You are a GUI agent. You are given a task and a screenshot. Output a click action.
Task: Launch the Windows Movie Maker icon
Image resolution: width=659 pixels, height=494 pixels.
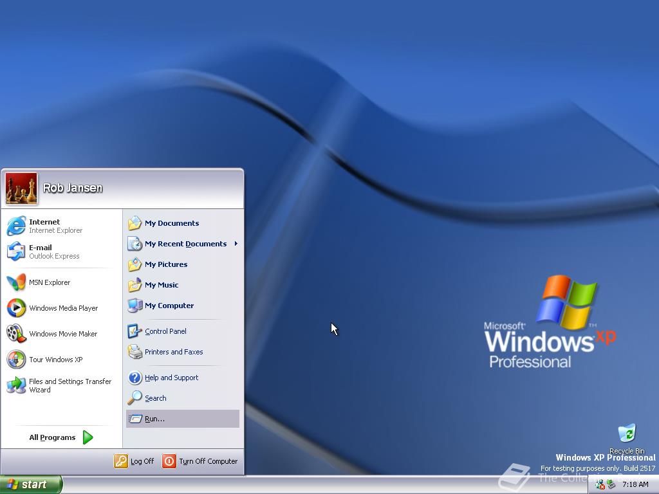click(16, 334)
